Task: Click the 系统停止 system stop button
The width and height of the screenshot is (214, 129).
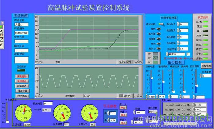Action: 22,81
